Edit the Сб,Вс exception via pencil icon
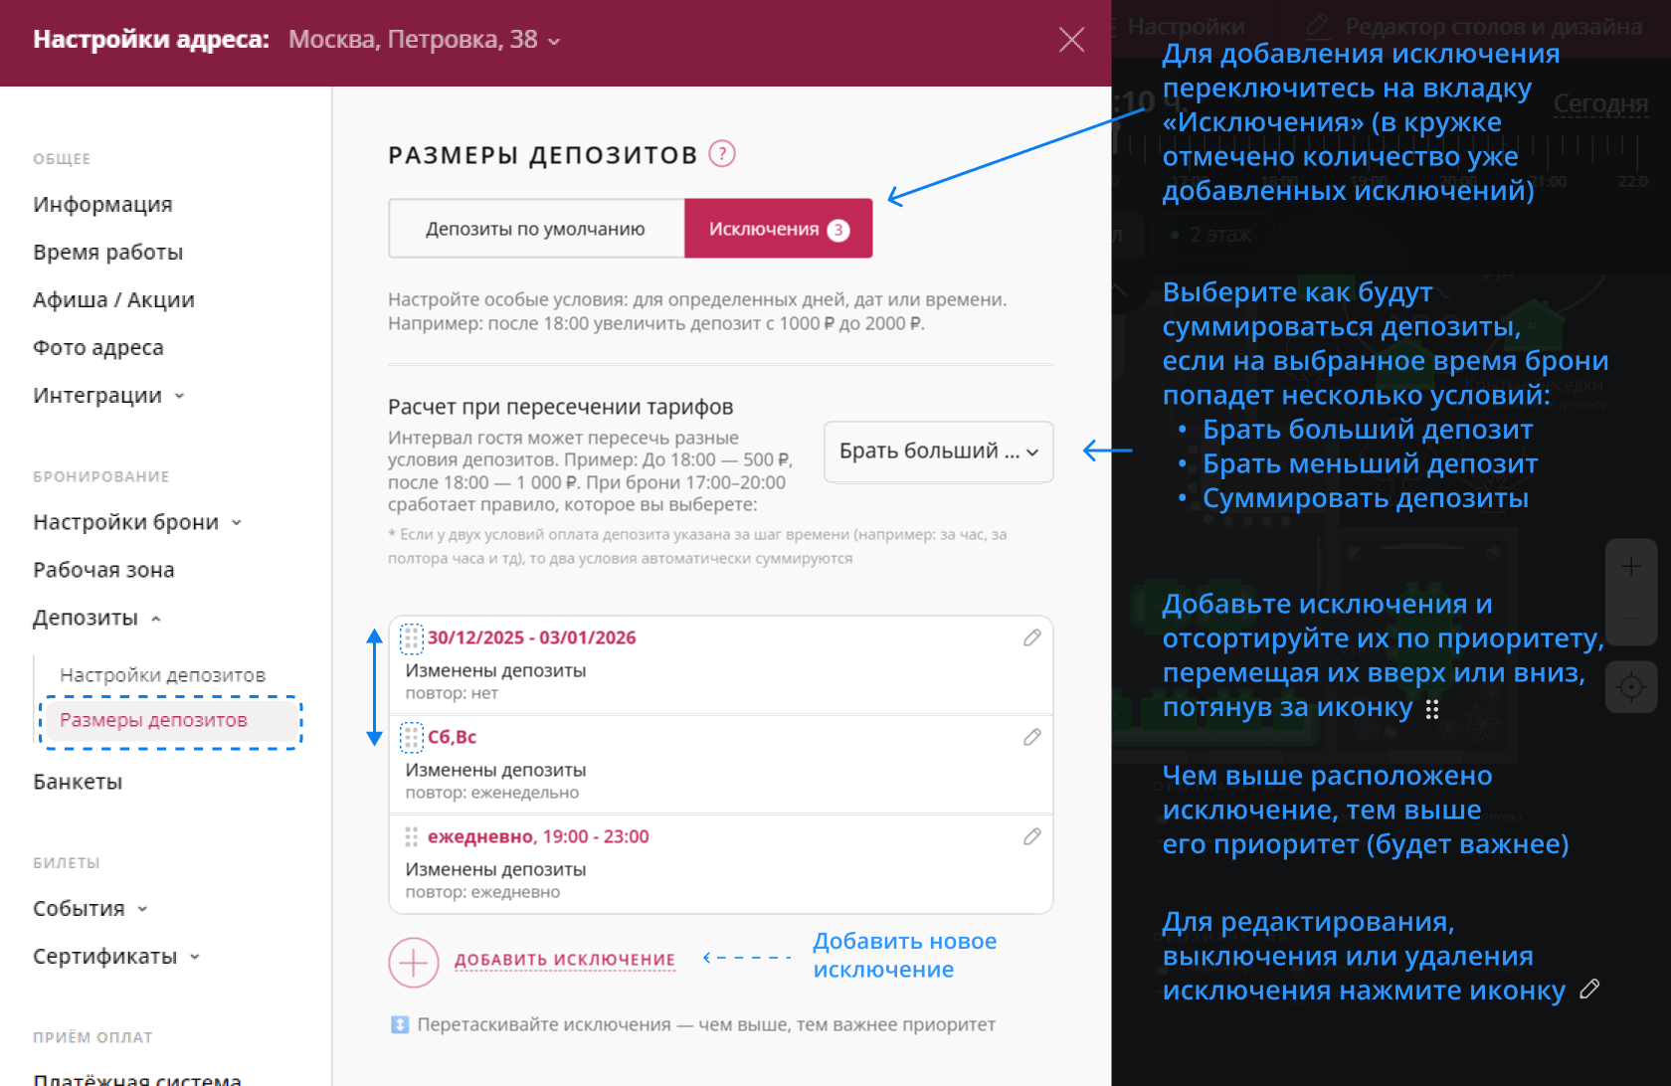This screenshot has width=1671, height=1086. tap(1031, 738)
